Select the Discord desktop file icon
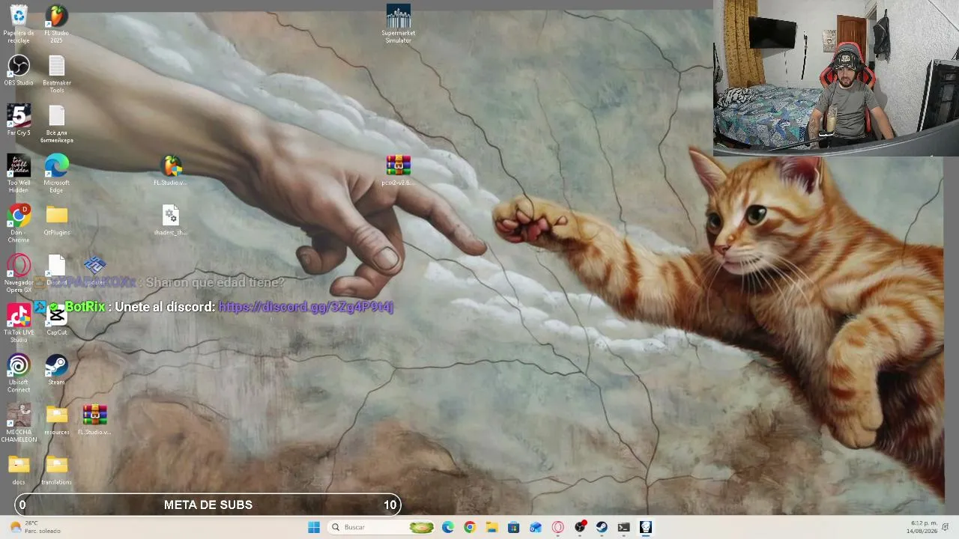This screenshot has width=959, height=539. (x=57, y=270)
